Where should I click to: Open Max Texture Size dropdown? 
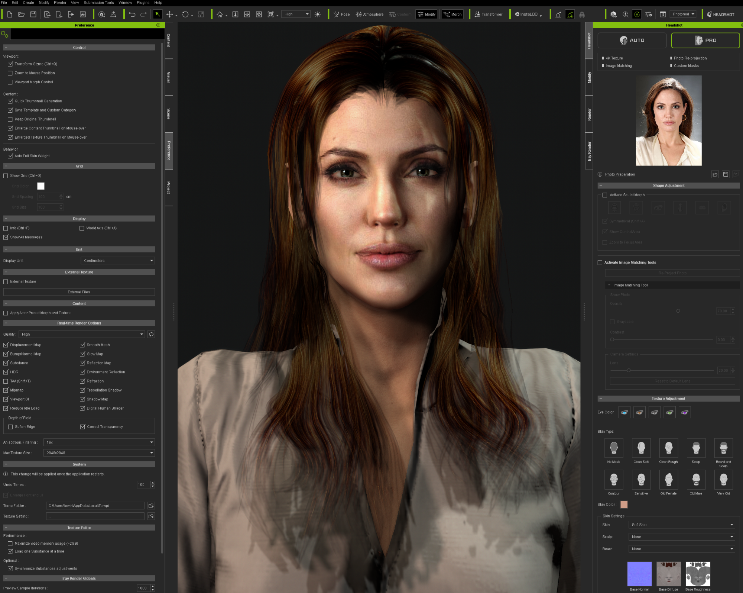tap(99, 453)
